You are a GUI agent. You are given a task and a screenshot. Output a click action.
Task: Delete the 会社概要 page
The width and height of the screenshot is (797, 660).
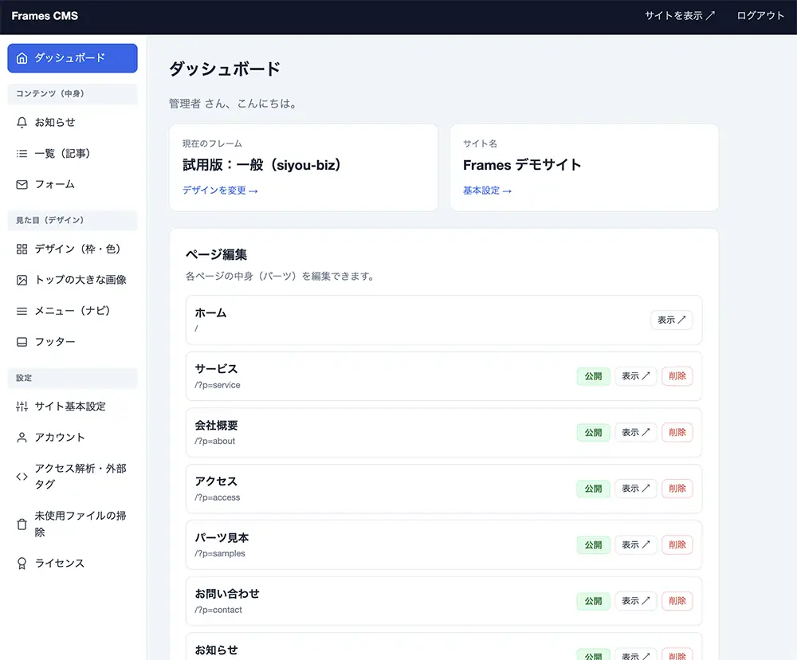[677, 433]
